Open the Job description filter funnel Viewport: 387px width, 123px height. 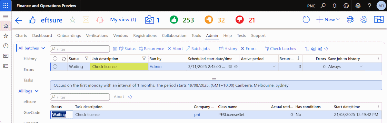click(144, 59)
